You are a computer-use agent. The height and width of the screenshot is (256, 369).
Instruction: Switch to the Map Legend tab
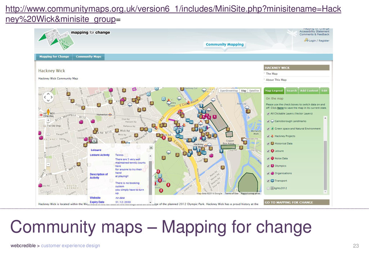point(274,91)
